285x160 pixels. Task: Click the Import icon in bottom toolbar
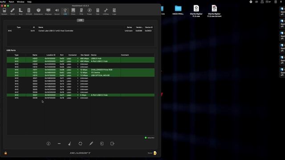102,144
